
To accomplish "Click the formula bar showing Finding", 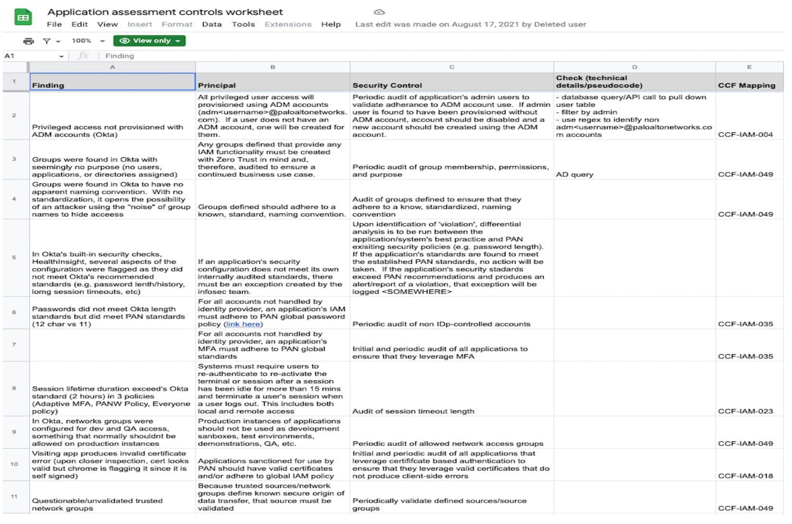I will pos(441,56).
